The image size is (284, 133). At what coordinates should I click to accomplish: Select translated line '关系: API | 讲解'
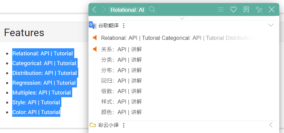(x=121, y=49)
